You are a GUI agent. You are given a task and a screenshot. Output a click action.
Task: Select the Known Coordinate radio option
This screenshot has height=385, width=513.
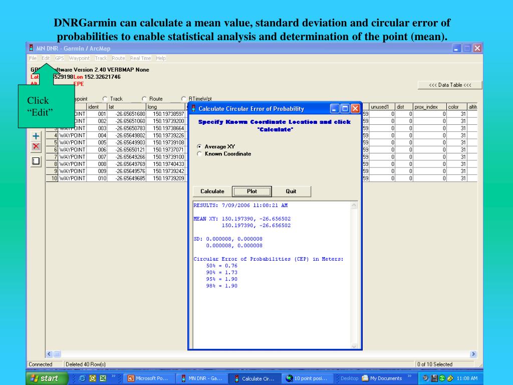199,153
